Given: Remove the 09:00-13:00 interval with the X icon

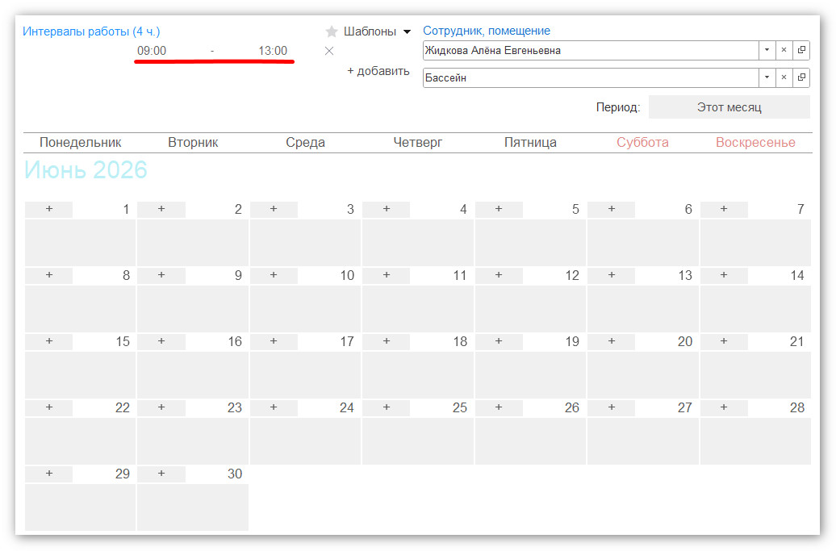Looking at the screenshot, I should 329,51.
